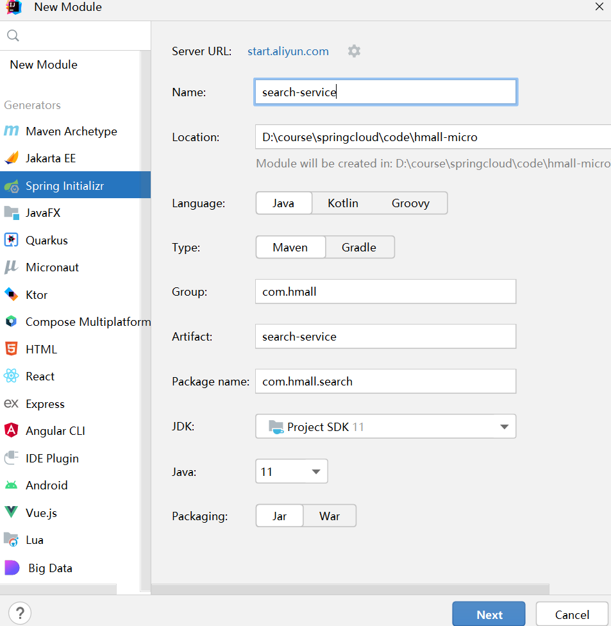This screenshot has height=626, width=611.
Task: Click the search magnifier icon
Action: pos(13,35)
